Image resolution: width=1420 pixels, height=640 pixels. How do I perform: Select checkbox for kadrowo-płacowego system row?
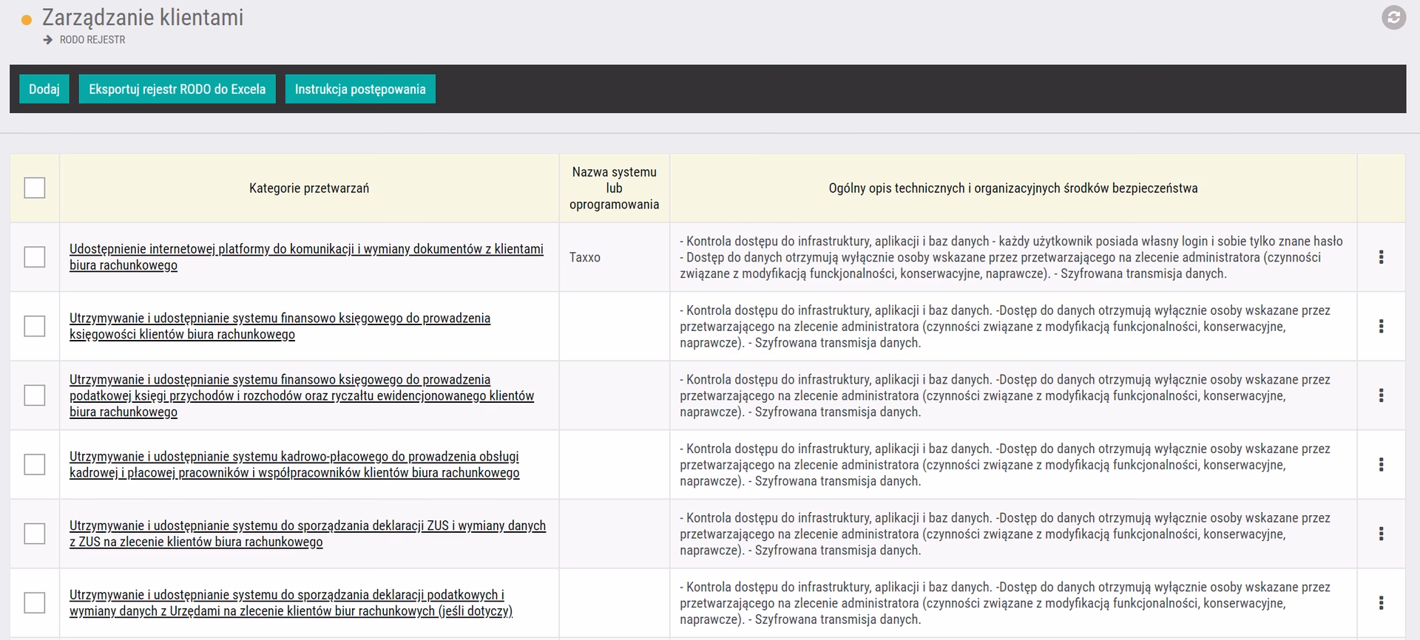point(35,465)
